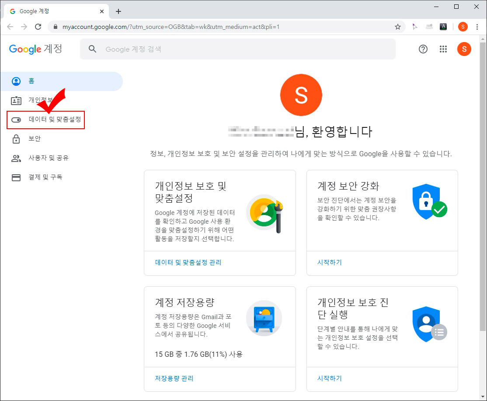Open the Chrome three-dot menu

pyautogui.click(x=477, y=27)
